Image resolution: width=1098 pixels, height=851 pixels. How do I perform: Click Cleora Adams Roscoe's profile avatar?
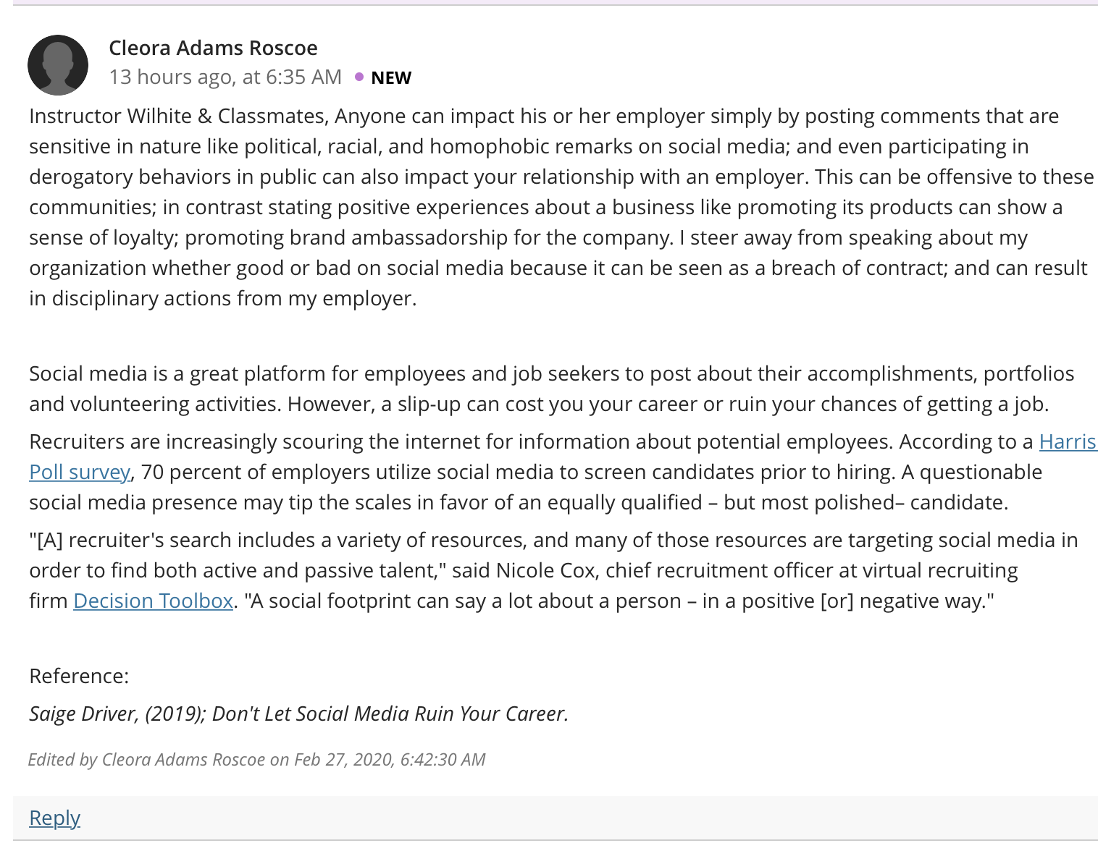(x=58, y=65)
